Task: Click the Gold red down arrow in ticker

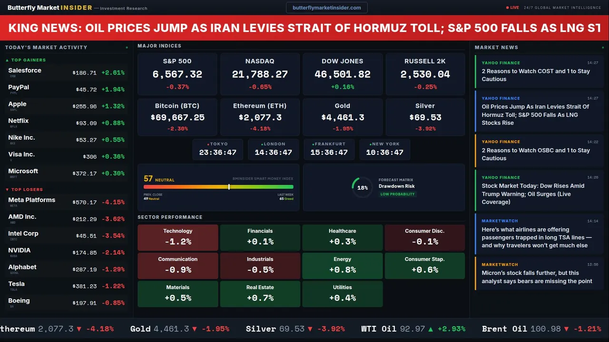Action: (196, 329)
